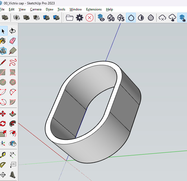Toggle the 75 percent opacity button
The height and width of the screenshot is (181, 187).
(x=121, y=18)
